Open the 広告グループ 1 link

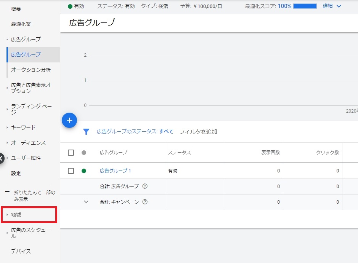115,171
